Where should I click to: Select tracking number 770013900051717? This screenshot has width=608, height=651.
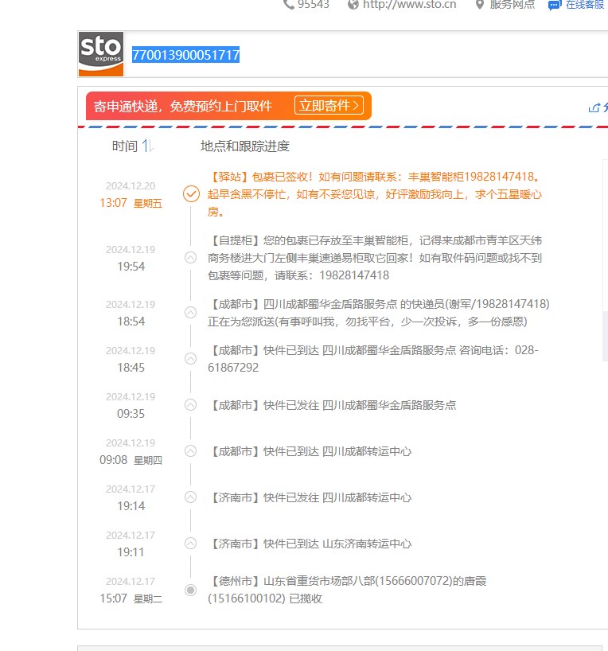pos(185,55)
